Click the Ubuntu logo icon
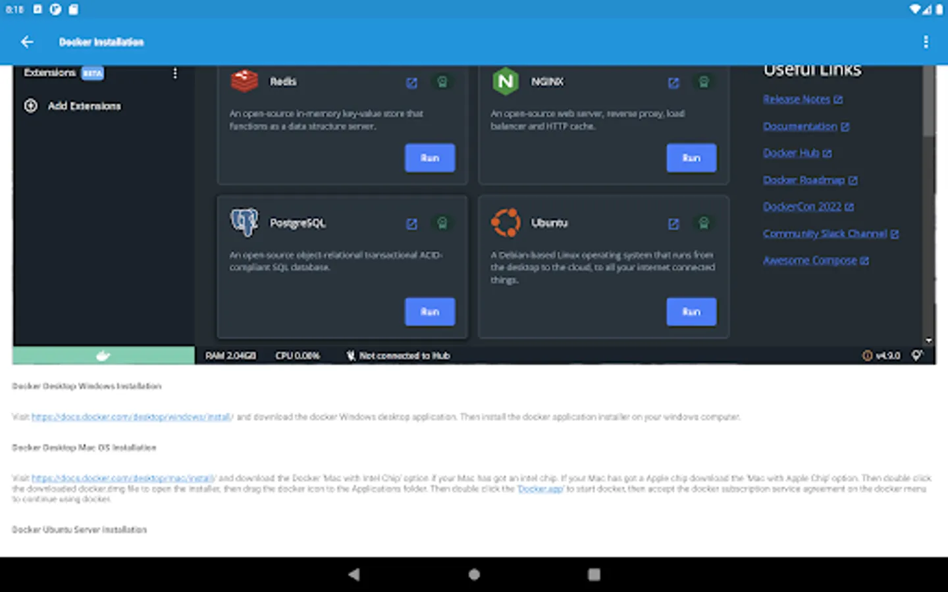Screen dimensions: 948x592 (x=506, y=222)
